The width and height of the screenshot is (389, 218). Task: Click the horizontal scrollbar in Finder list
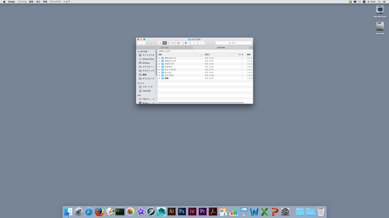[201, 103]
